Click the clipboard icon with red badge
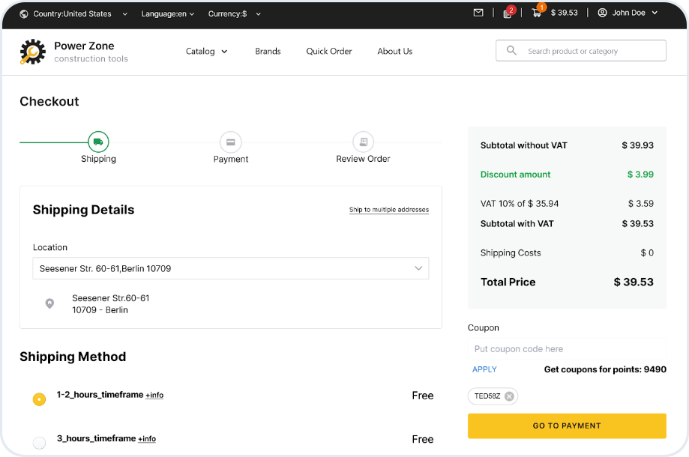The image size is (689, 457). [508, 13]
